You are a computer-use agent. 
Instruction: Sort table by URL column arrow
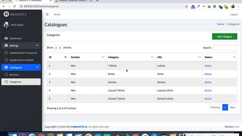200,57
